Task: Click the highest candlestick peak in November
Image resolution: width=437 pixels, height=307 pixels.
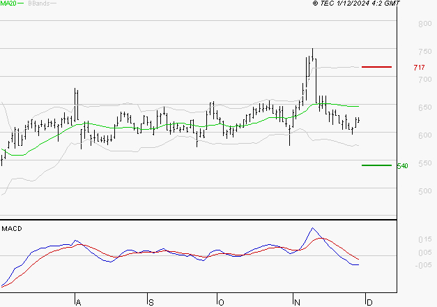Action: point(312,50)
